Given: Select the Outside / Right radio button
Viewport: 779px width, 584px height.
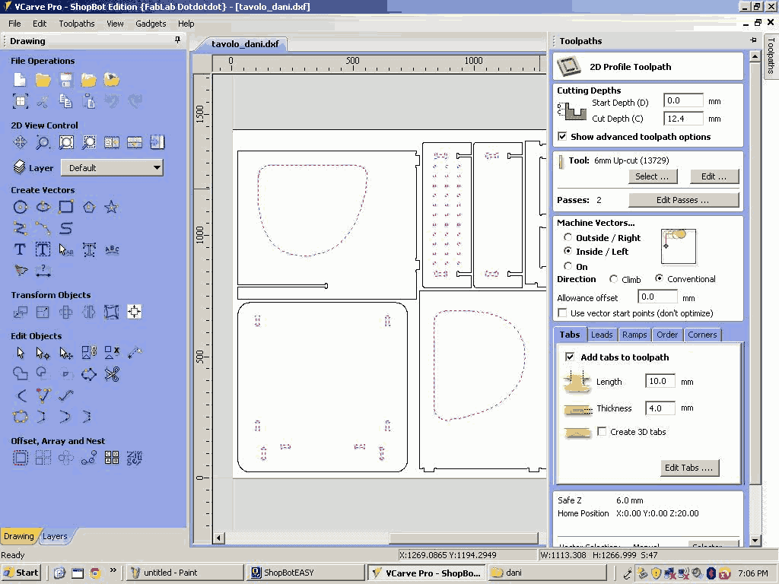Looking at the screenshot, I should point(568,238).
